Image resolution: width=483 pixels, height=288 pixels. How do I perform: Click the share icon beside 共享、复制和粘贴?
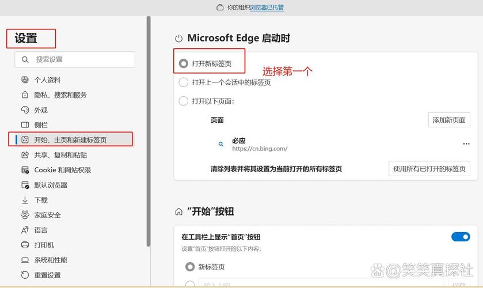coord(25,155)
